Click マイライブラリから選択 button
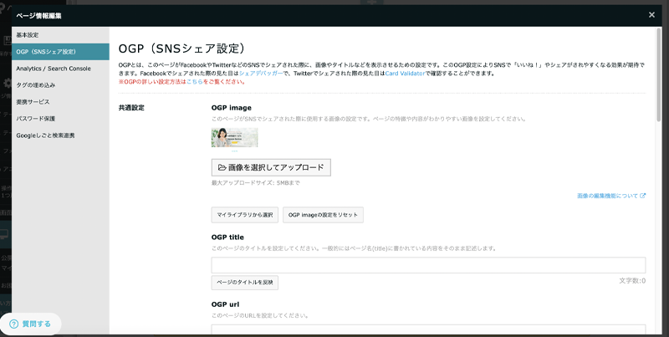 click(244, 215)
